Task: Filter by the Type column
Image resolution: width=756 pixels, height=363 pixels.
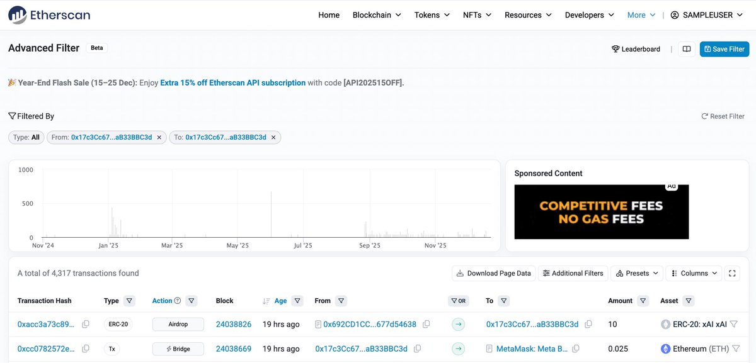Action: coord(129,301)
